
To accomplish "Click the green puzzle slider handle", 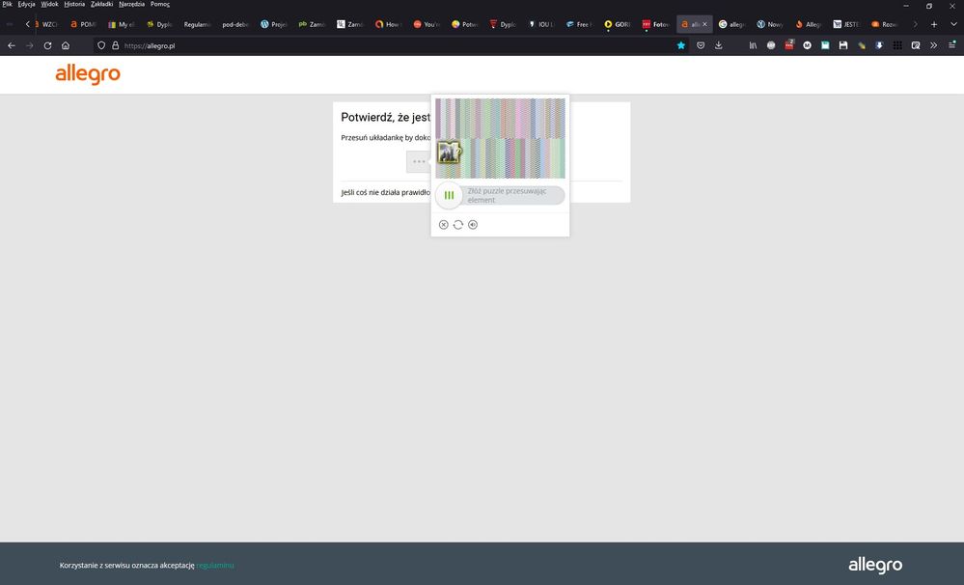I will (x=449, y=195).
